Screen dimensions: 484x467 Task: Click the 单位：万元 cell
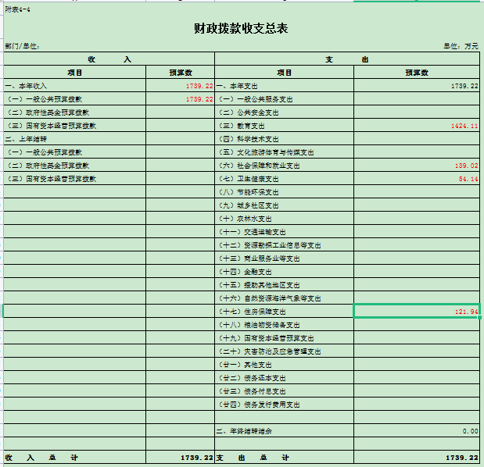coord(461,46)
